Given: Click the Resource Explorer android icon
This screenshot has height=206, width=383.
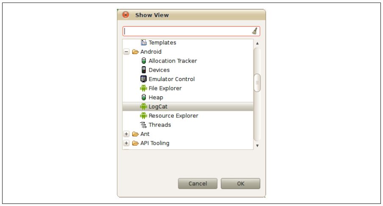Looking at the screenshot, I should [x=144, y=116].
